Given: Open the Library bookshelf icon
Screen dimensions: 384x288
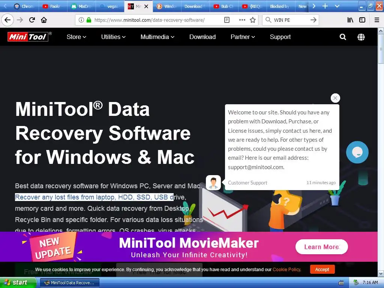Looking at the screenshot, I should [x=350, y=20].
